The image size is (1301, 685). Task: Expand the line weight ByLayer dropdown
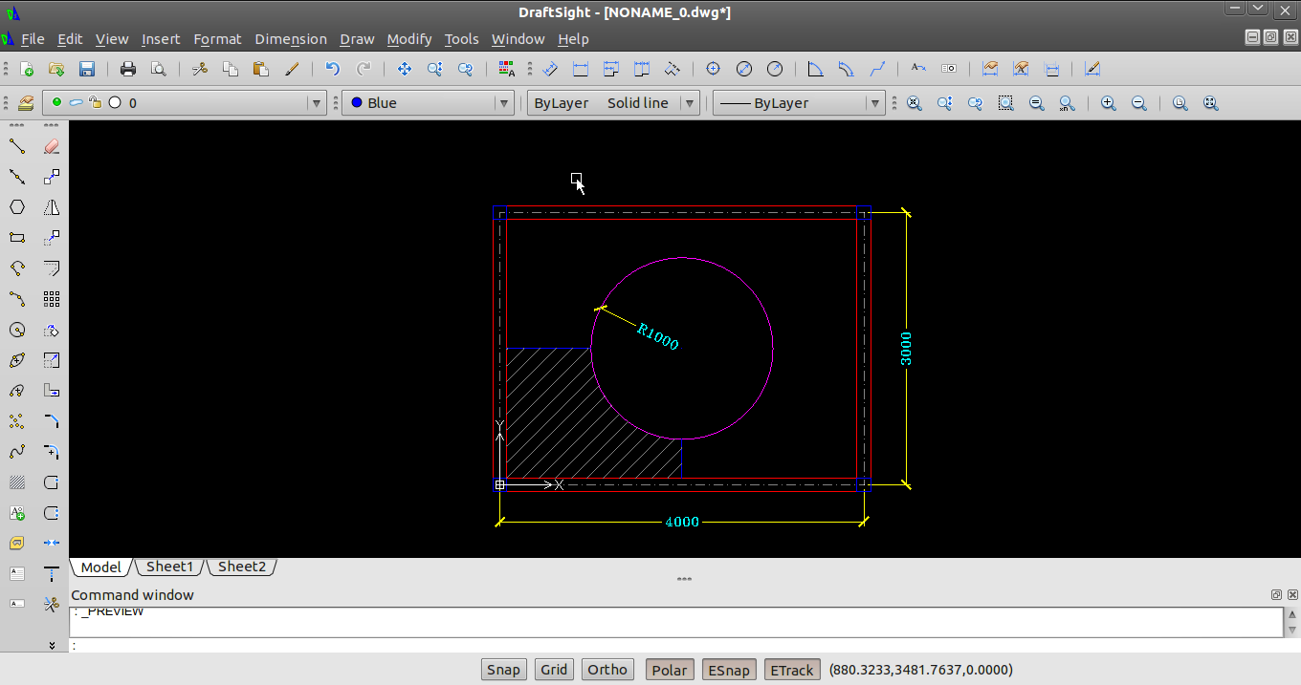(x=873, y=103)
